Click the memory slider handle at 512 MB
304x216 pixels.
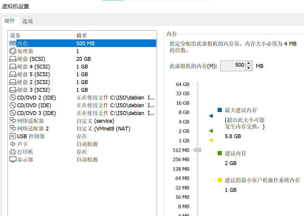point(197,150)
